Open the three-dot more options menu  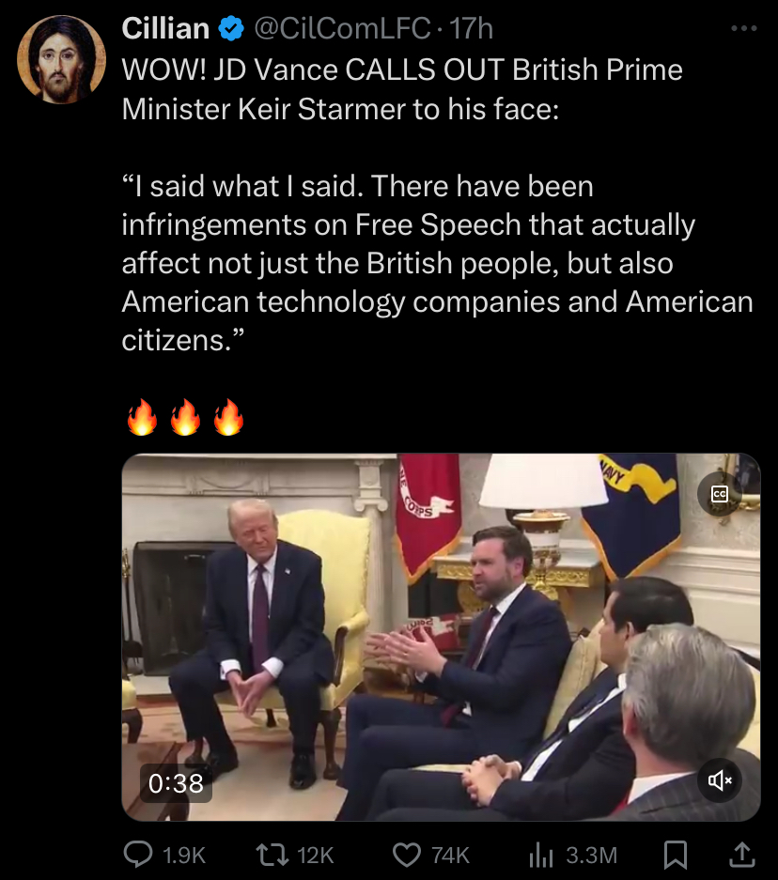pyautogui.click(x=744, y=28)
